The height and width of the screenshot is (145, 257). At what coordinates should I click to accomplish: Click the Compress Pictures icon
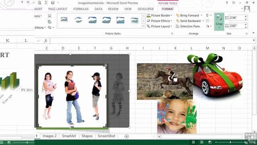(x=49, y=16)
